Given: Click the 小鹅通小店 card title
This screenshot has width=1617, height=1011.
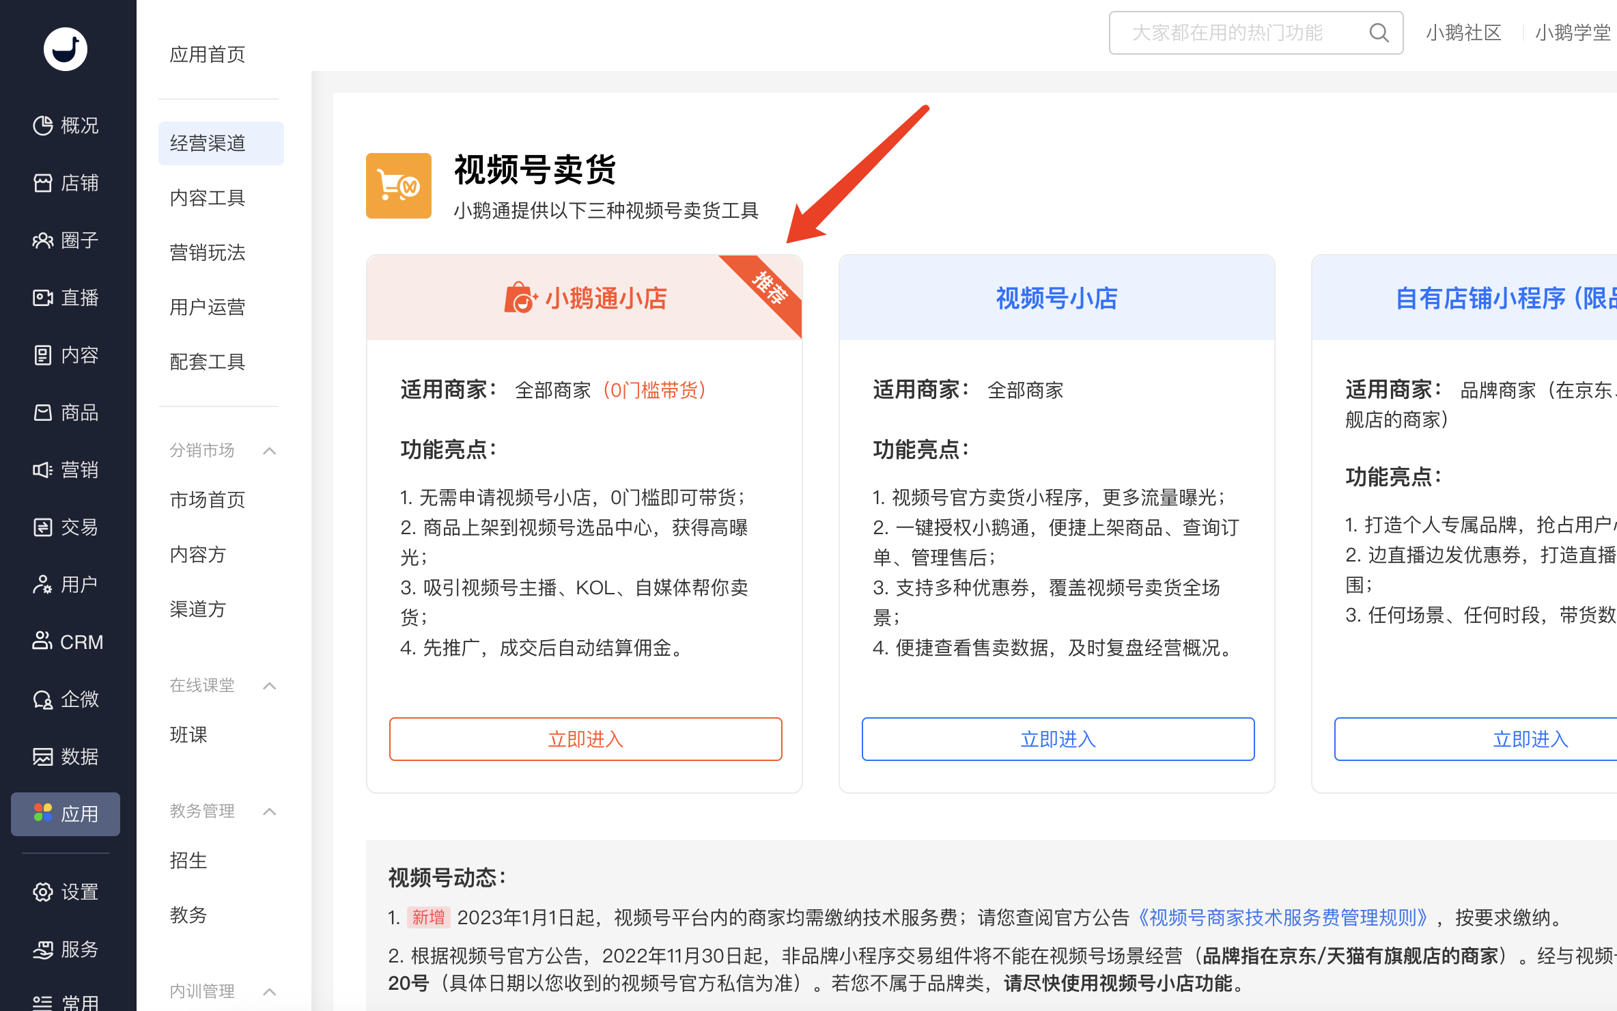Looking at the screenshot, I should click(x=606, y=299).
